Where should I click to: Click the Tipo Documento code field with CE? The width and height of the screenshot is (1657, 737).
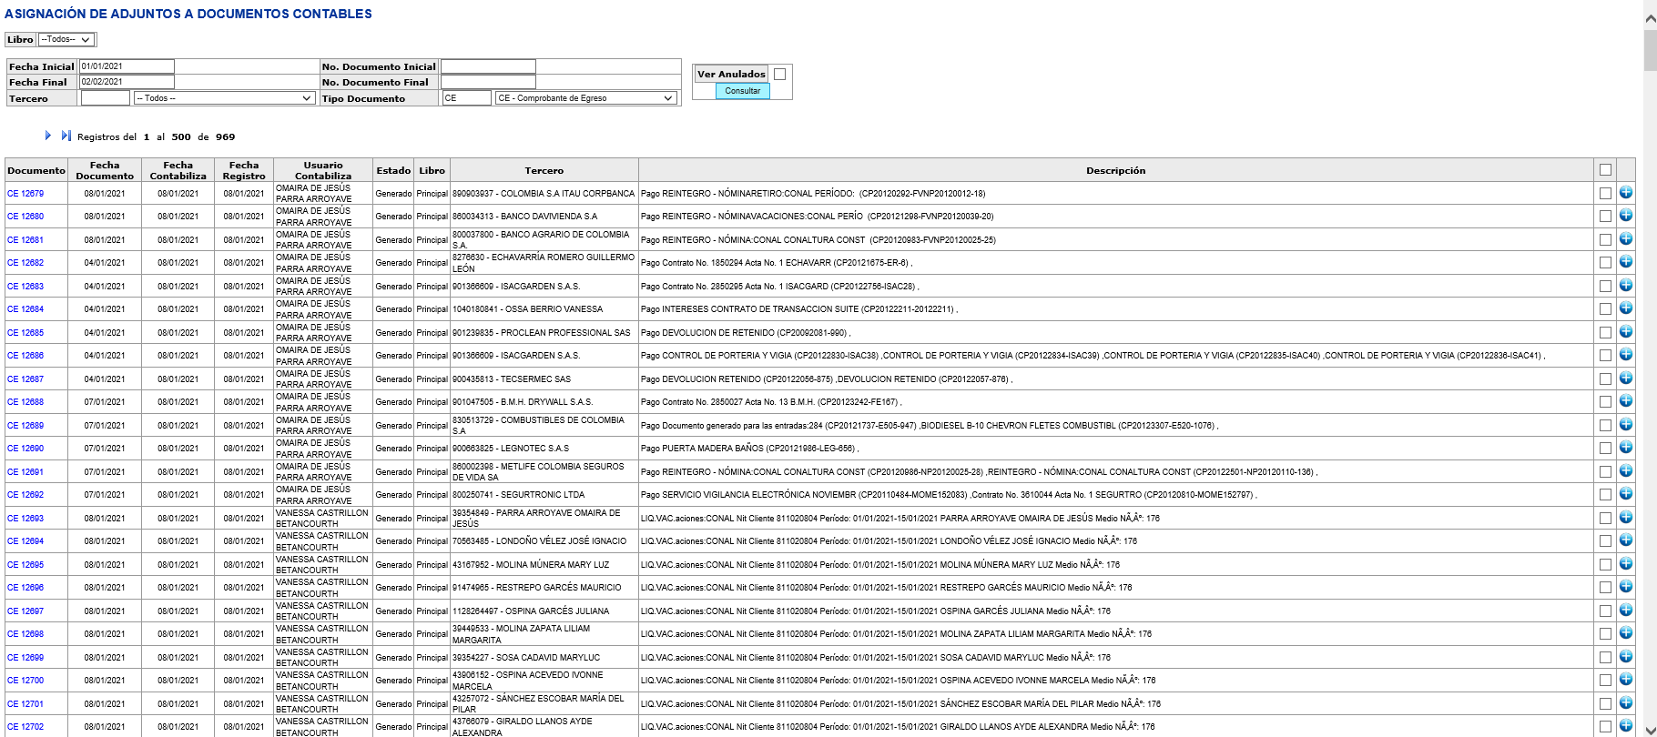coord(467,98)
